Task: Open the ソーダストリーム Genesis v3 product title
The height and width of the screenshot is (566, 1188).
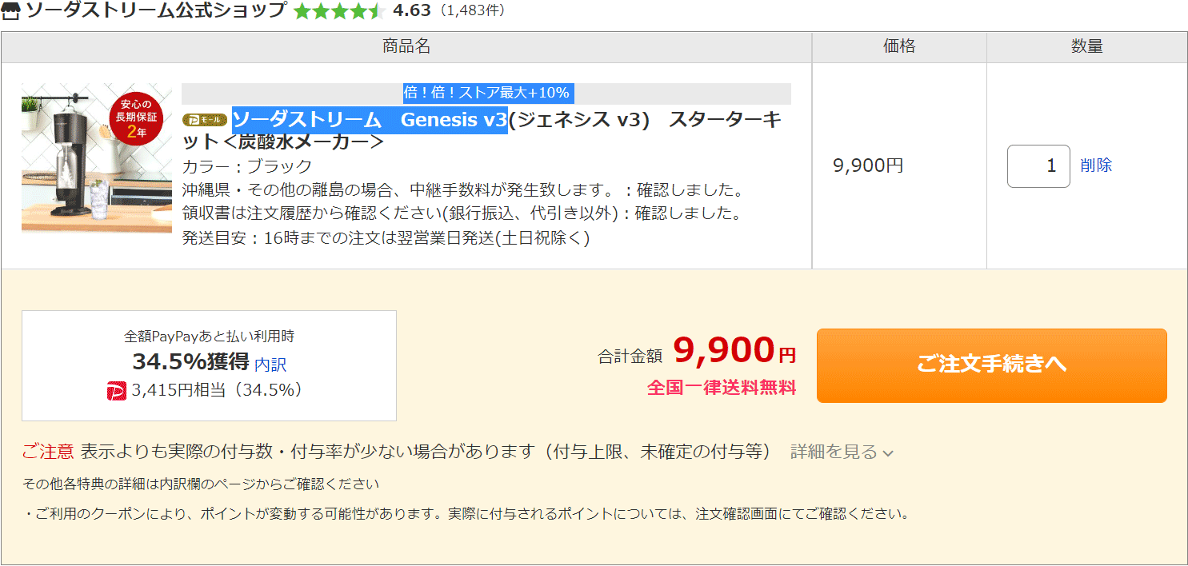Action: click(482, 130)
